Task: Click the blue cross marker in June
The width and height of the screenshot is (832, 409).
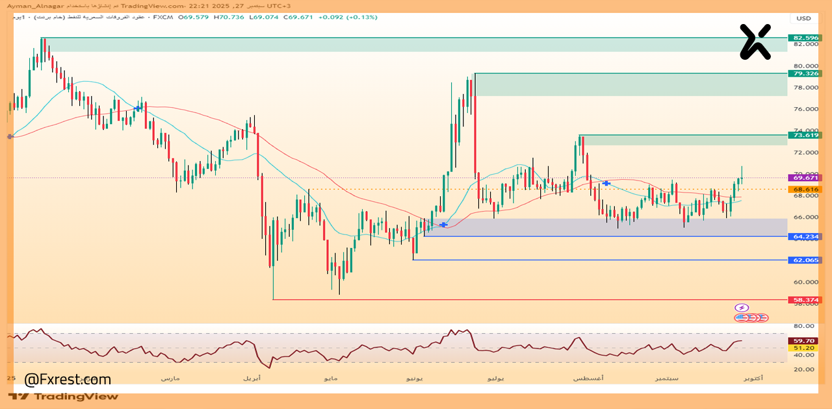Action: (443, 225)
